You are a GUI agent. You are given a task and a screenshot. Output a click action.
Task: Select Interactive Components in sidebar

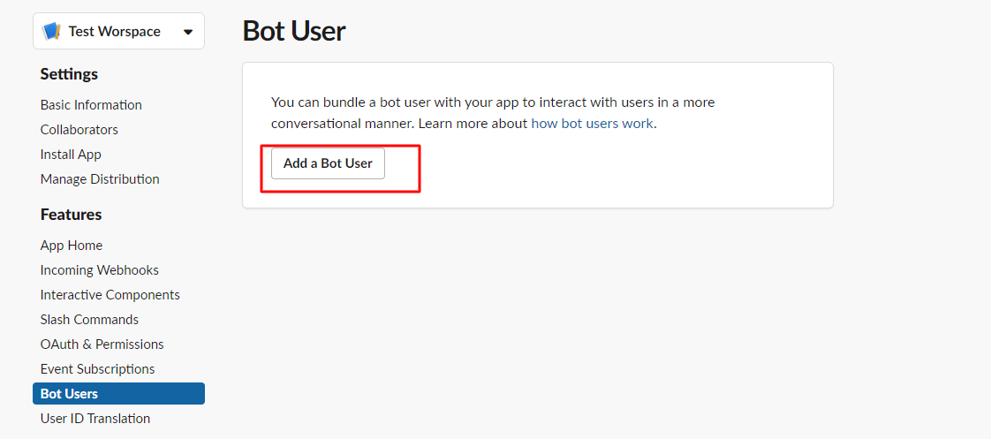click(110, 295)
